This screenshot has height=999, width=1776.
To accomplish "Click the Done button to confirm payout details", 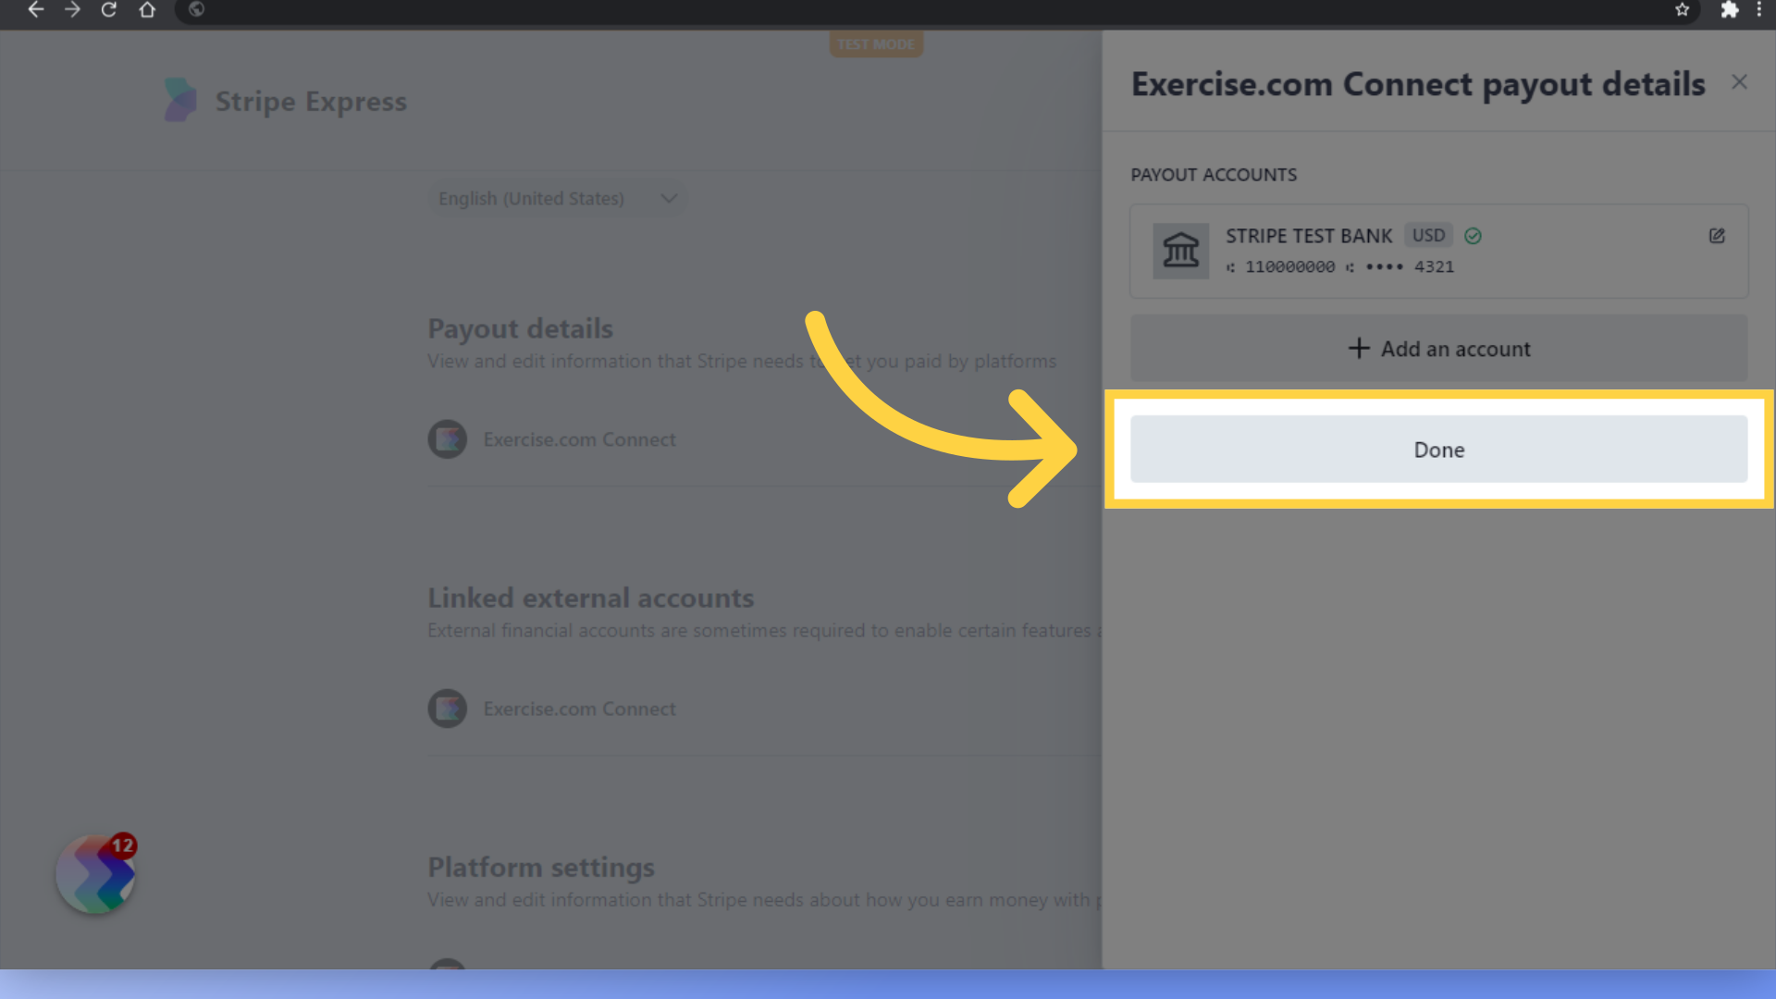I will pos(1438,449).
